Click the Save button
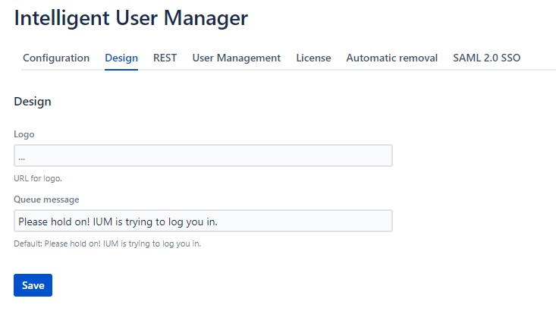 [33, 285]
